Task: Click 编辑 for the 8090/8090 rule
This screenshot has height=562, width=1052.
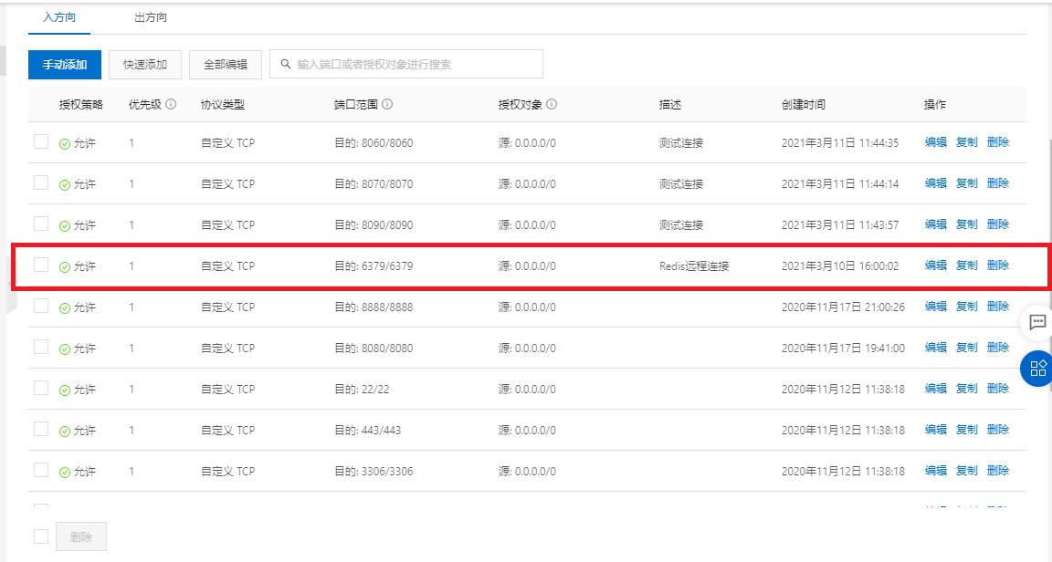Action: [x=935, y=224]
